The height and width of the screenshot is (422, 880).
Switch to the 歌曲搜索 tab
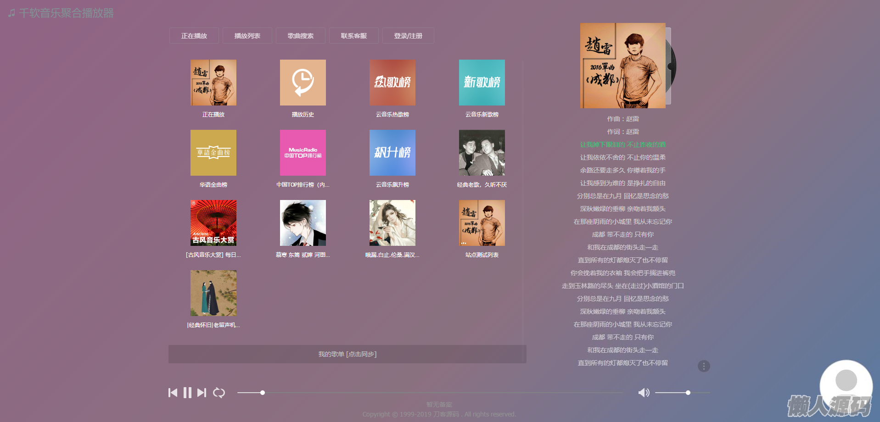[301, 36]
